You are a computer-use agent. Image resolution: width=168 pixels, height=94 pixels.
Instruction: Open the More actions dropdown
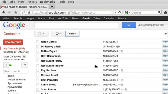pos(72,34)
